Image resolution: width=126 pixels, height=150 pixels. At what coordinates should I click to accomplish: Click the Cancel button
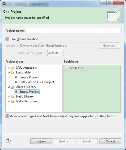click(110, 141)
